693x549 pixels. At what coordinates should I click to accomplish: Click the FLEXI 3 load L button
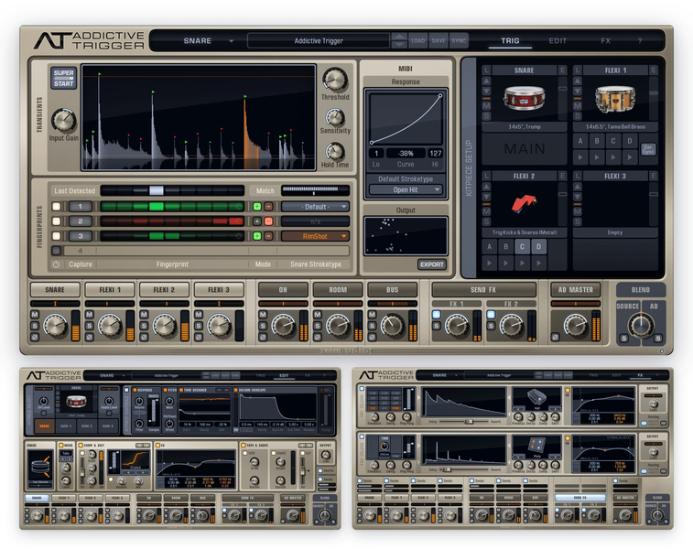tap(578, 176)
